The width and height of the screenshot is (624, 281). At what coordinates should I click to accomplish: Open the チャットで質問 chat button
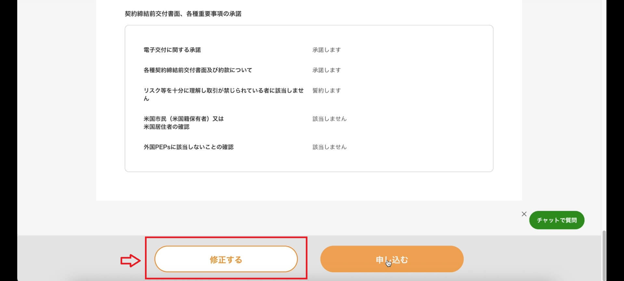(x=556, y=220)
